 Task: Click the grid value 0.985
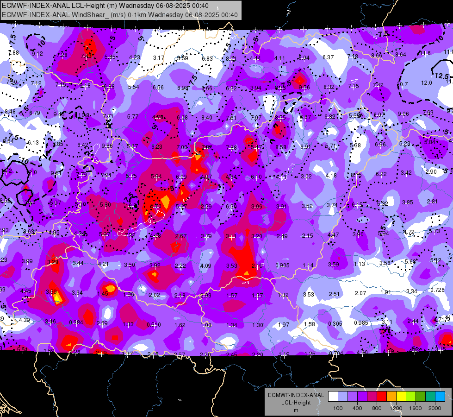(x=361, y=322)
